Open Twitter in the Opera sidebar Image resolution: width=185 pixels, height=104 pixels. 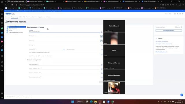coord(2,50)
